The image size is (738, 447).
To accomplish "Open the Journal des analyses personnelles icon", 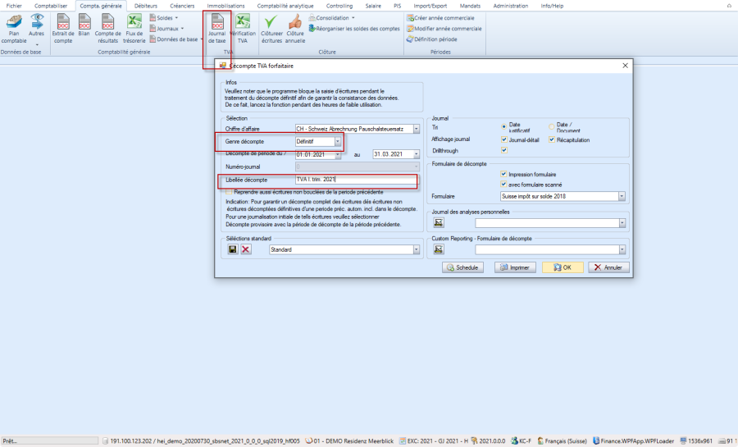I will (439, 222).
